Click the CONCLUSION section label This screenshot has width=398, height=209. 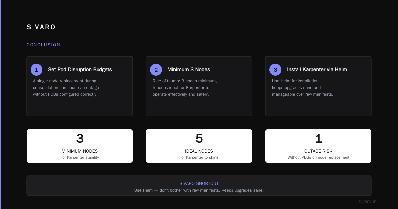[43, 45]
